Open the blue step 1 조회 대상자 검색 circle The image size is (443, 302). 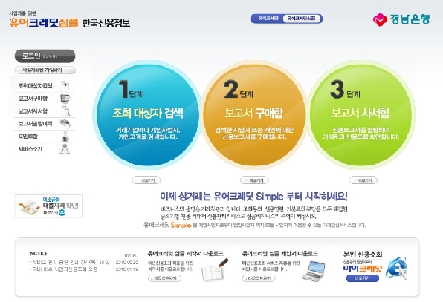click(x=147, y=115)
